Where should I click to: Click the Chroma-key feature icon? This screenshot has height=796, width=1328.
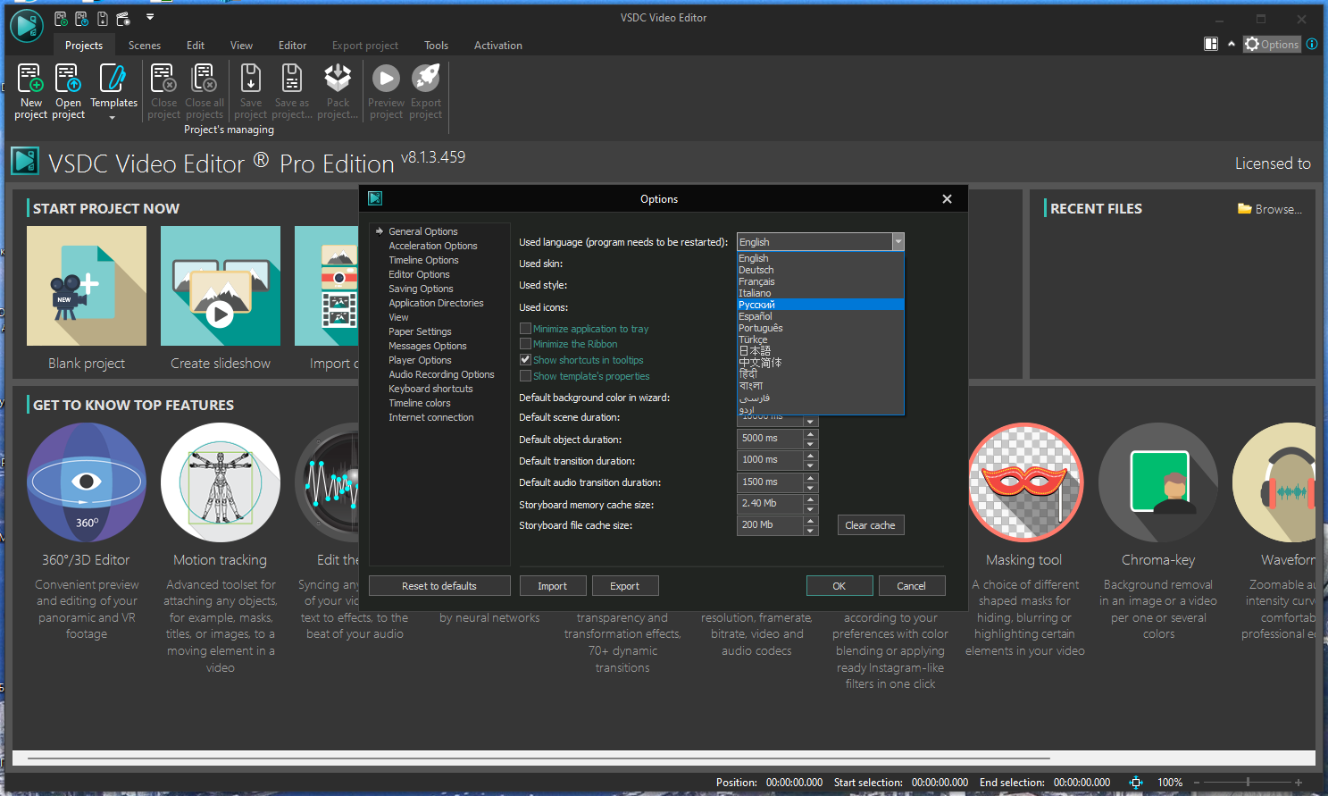pos(1158,482)
